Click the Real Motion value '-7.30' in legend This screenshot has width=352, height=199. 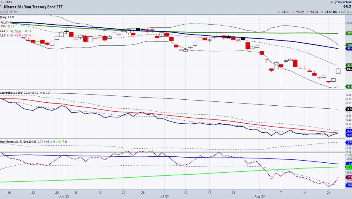tap(65, 142)
